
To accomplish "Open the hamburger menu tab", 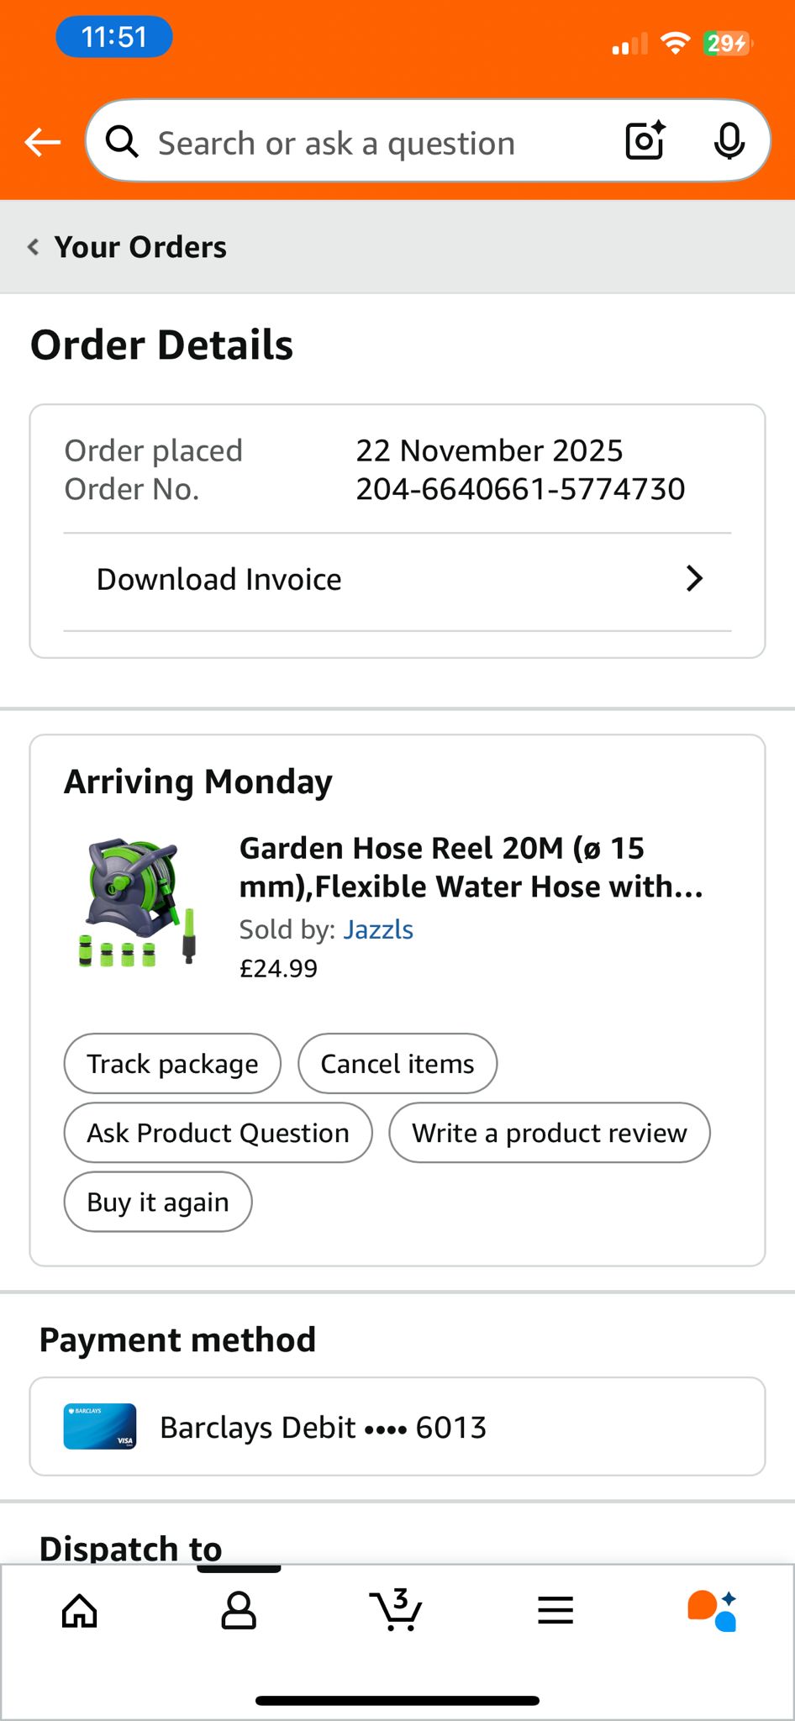I will (555, 1610).
